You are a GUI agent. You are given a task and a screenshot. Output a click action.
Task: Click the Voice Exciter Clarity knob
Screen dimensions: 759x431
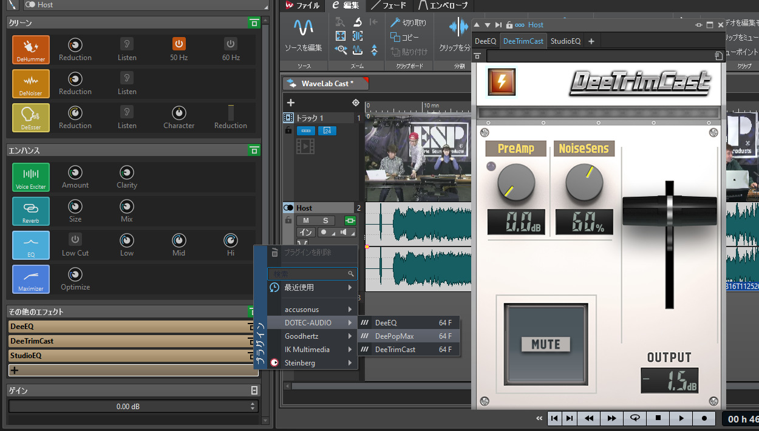[x=127, y=172]
